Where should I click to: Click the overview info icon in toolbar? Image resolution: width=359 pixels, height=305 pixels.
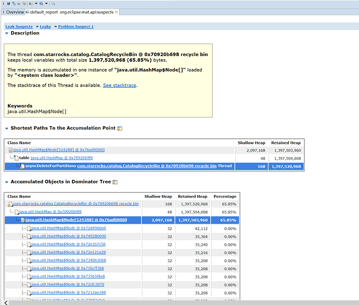3,3
